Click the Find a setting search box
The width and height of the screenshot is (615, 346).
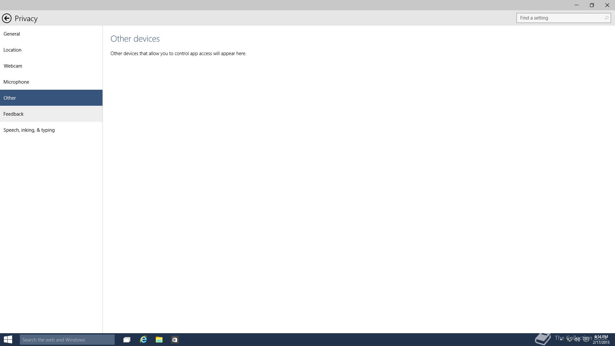(x=563, y=18)
